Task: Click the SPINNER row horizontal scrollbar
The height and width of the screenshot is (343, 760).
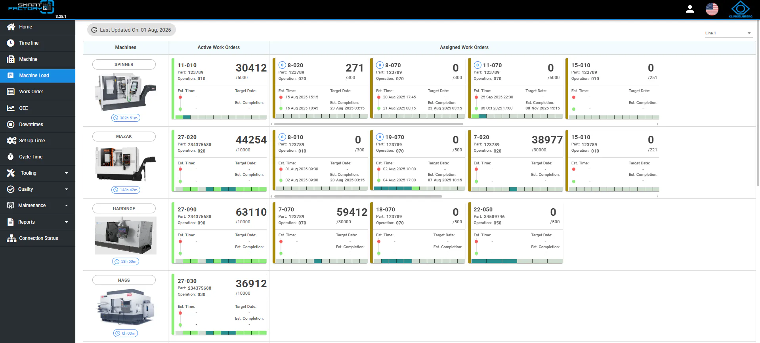Action: coord(369,124)
